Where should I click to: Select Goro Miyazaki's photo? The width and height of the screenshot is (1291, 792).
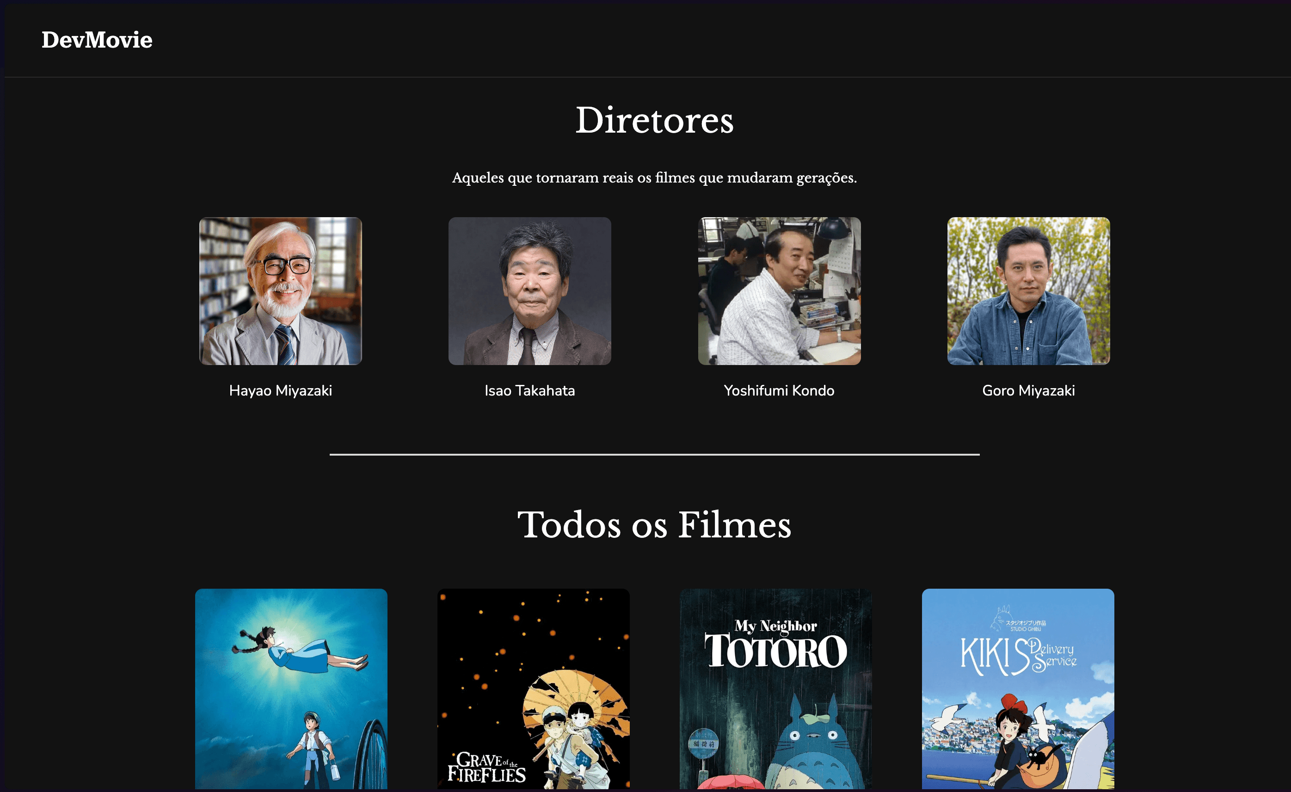(x=1028, y=291)
